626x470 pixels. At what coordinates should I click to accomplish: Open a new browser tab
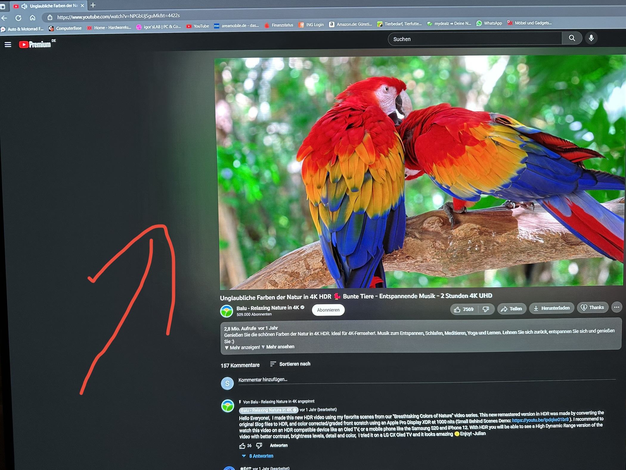point(93,5)
